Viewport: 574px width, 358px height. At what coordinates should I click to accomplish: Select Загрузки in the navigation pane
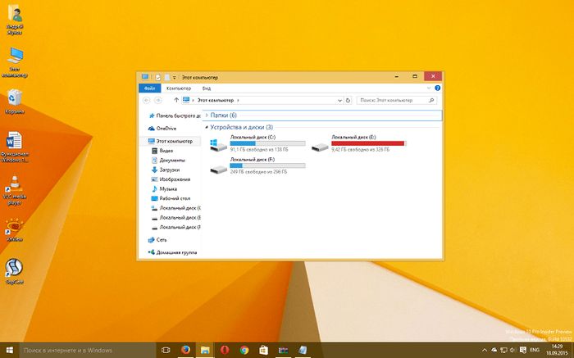(x=168, y=170)
